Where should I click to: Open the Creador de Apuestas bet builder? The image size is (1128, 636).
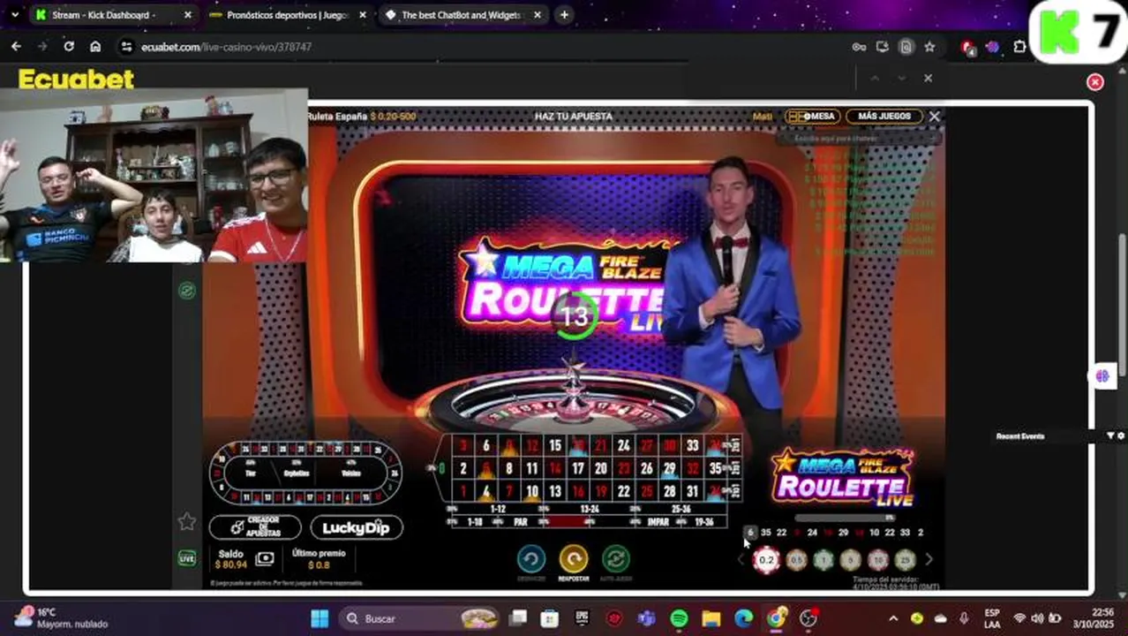tap(255, 527)
